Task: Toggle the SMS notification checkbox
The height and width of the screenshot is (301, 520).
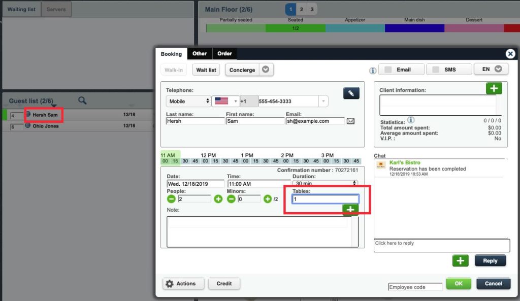Action: (x=435, y=70)
